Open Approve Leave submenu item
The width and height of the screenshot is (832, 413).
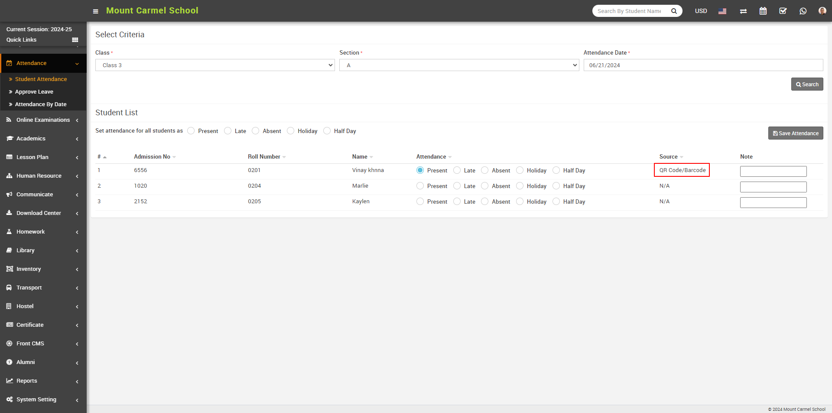click(x=34, y=92)
